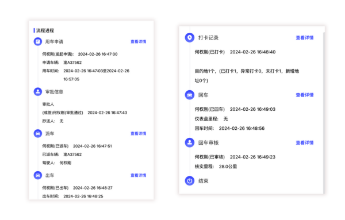Viewport: 345px width, 220px height.
Task: Open 查看详情 for 用车申请
Action: pyautogui.click(x=139, y=41)
